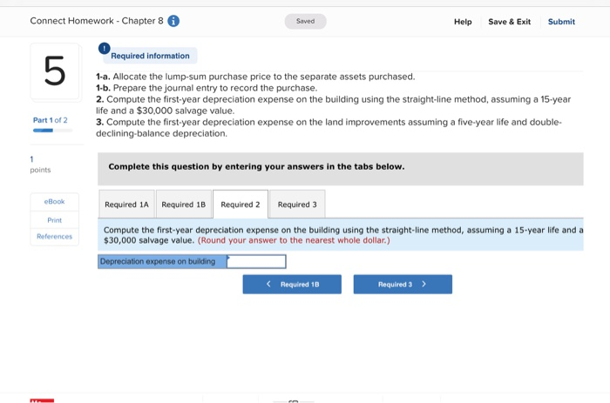The image size is (610, 403).
Task: Select the Required 2 tab
Action: point(241,205)
